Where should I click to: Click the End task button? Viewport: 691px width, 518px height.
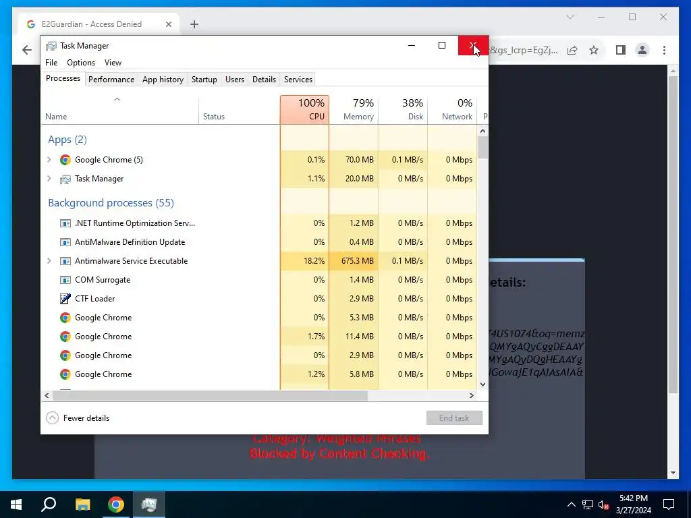pos(454,418)
